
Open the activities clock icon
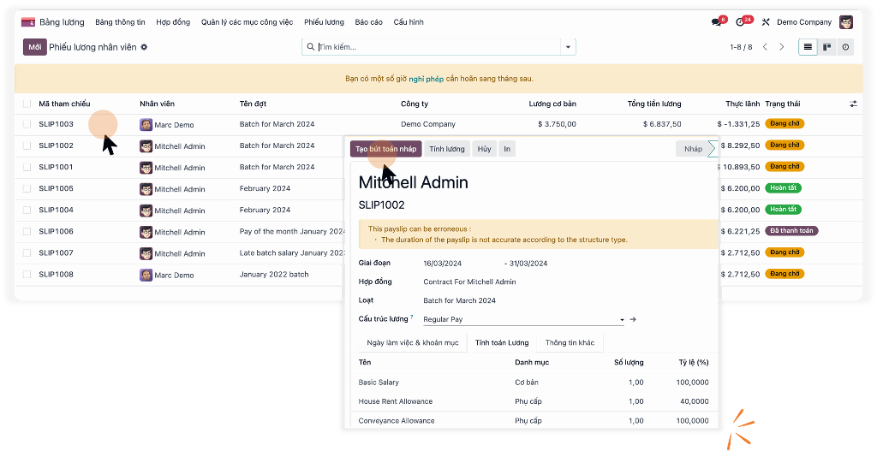741,22
